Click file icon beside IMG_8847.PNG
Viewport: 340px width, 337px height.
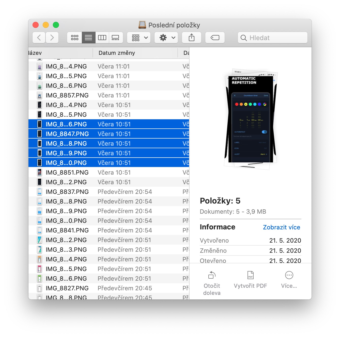(x=40, y=134)
